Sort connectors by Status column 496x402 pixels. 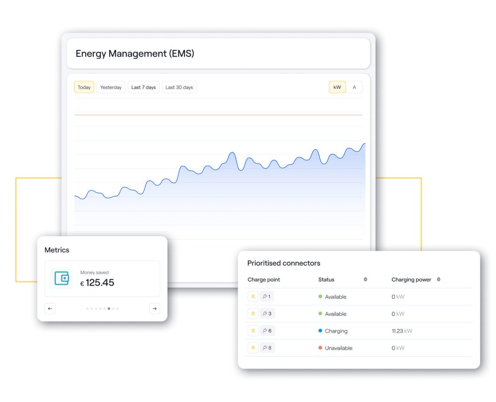[365, 280]
